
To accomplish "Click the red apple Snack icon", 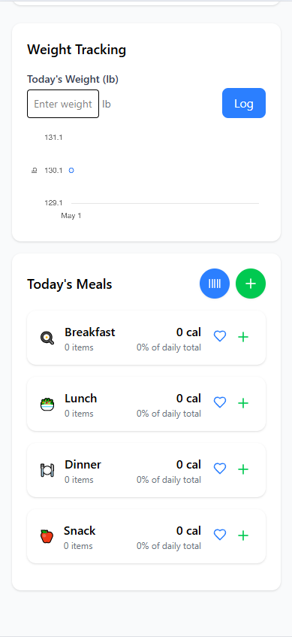I will 47,536.
